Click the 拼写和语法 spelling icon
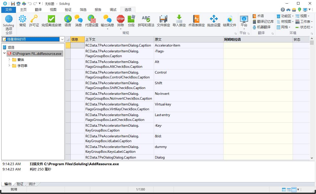 pyautogui.click(x=146, y=21)
